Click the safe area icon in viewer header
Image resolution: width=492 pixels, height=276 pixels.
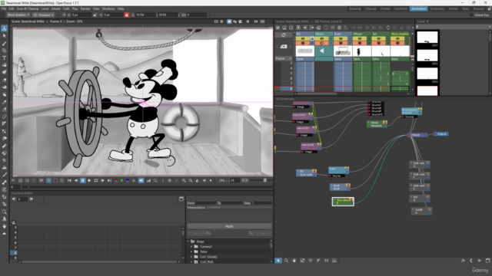[x=216, y=21]
